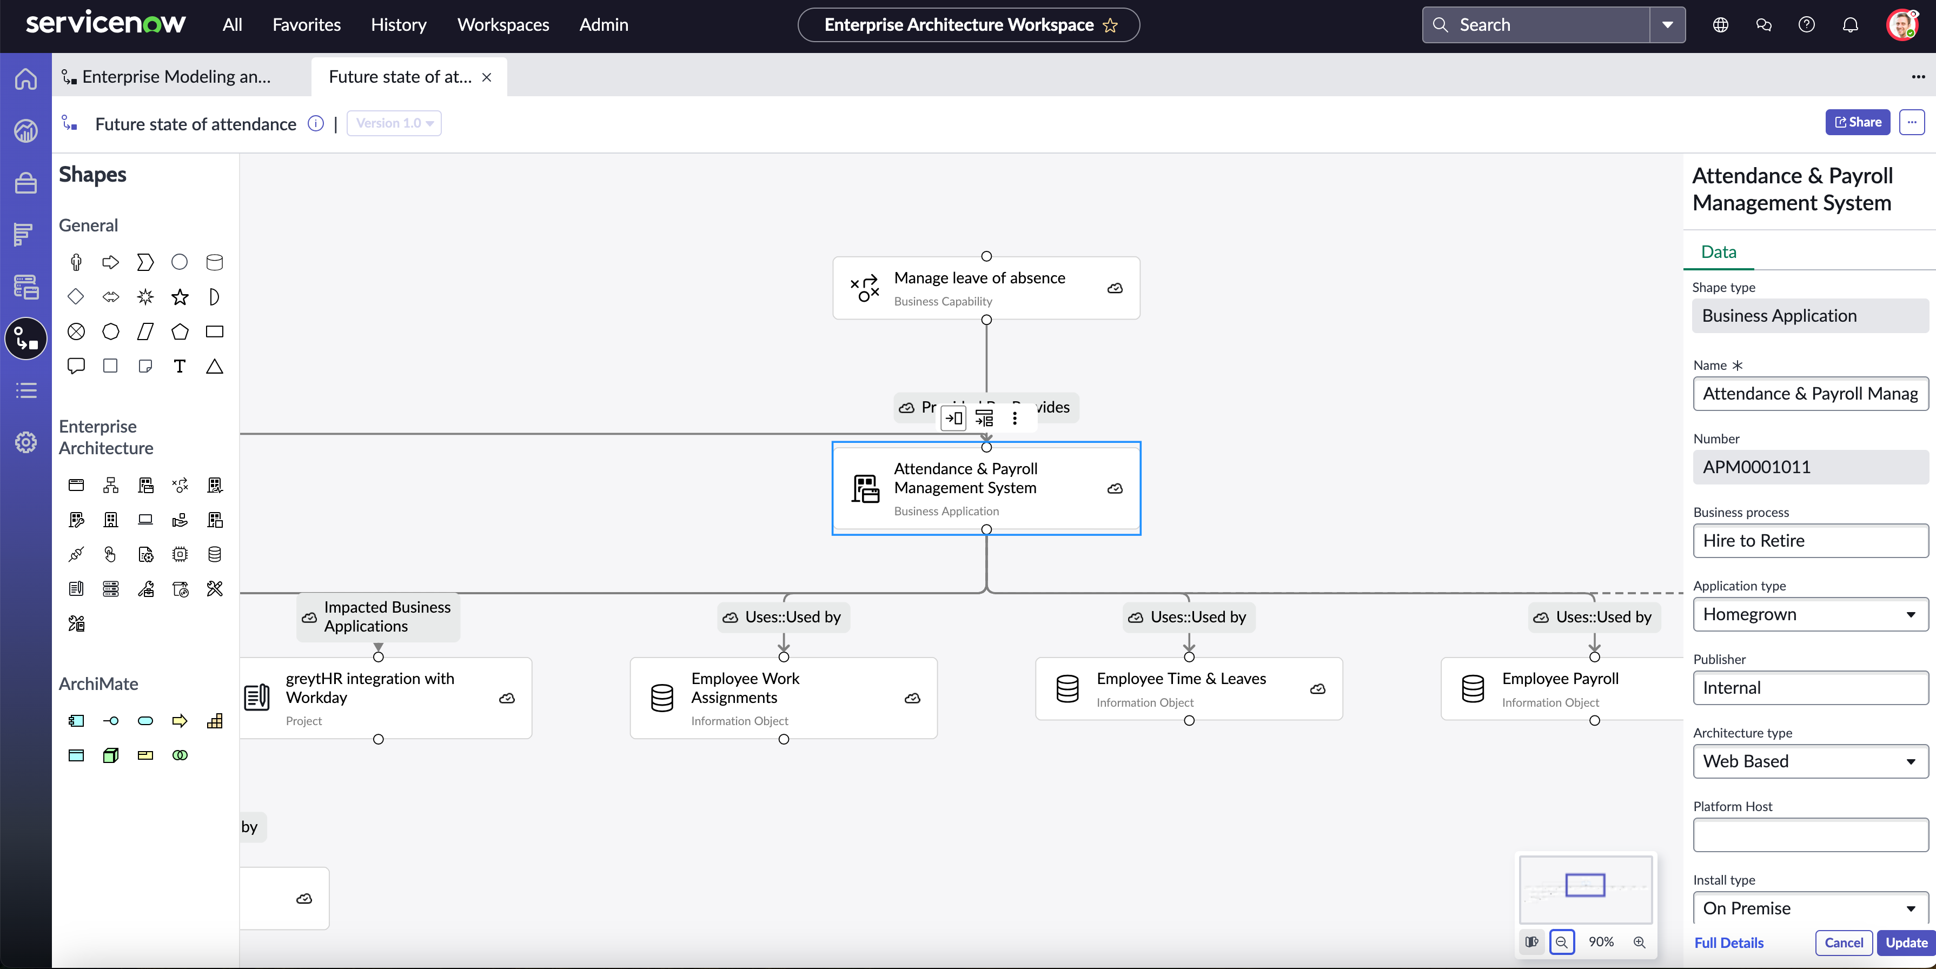Choose the speech bubble callout shape

(x=76, y=366)
